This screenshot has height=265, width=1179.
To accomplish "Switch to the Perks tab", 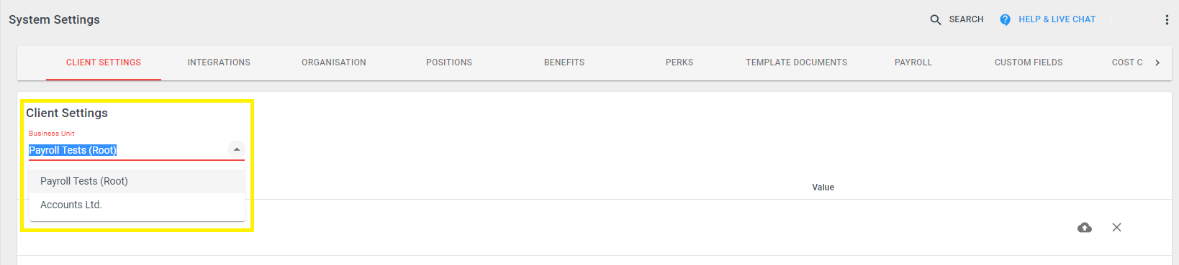I will pos(679,62).
